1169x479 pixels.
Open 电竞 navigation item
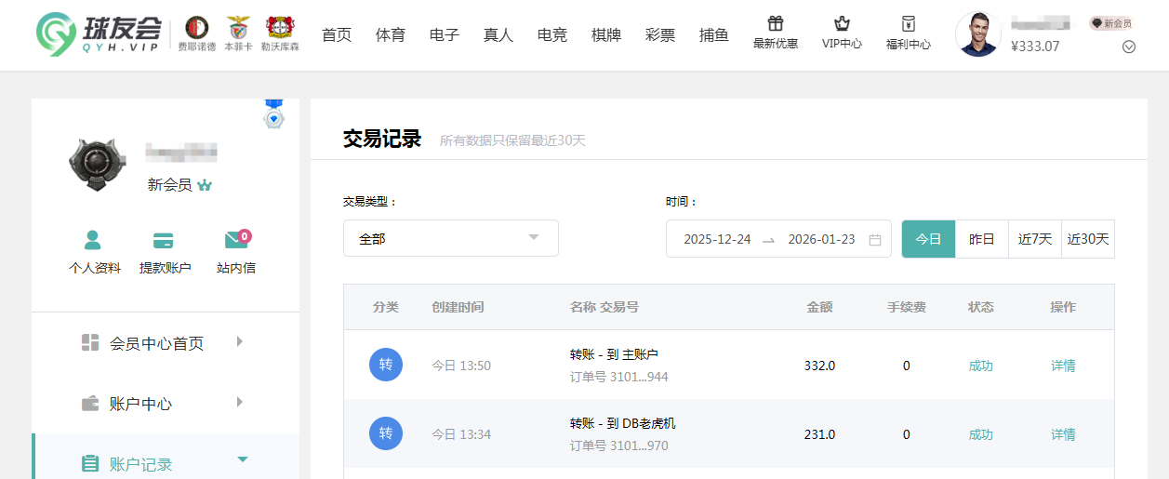[x=552, y=35]
